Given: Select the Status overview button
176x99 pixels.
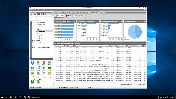Looking at the screenshot, I should (59, 16).
